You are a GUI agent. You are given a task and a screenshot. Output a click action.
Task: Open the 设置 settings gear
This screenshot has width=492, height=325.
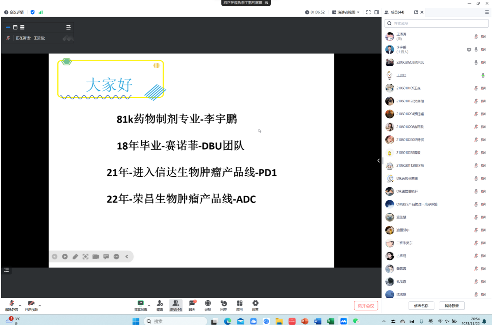255,305
